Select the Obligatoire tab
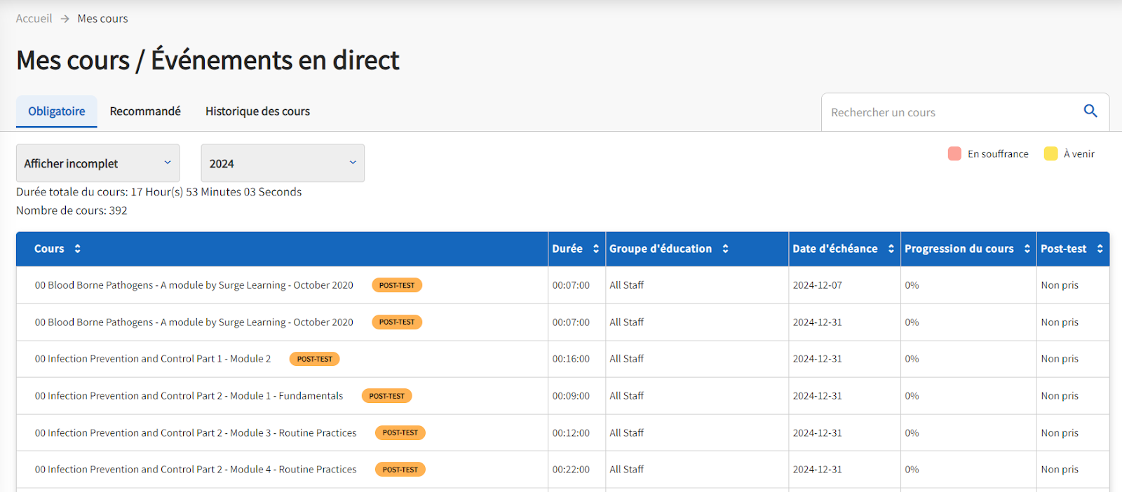The image size is (1122, 492). (x=57, y=111)
